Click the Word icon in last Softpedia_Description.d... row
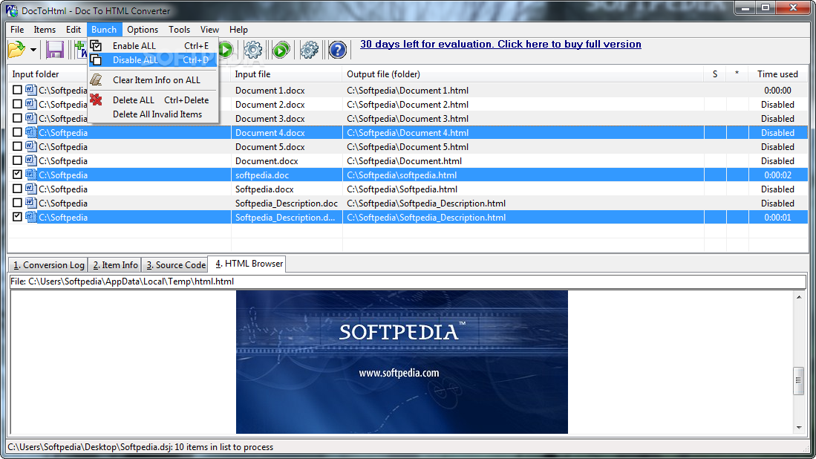 coord(30,216)
